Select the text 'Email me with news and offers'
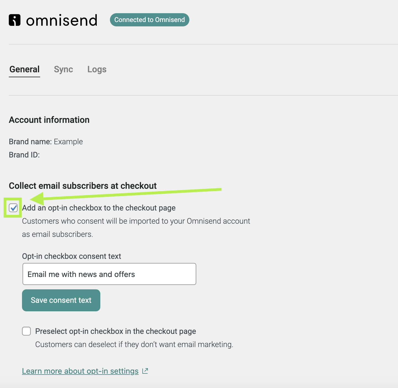The image size is (398, 388). (81, 274)
